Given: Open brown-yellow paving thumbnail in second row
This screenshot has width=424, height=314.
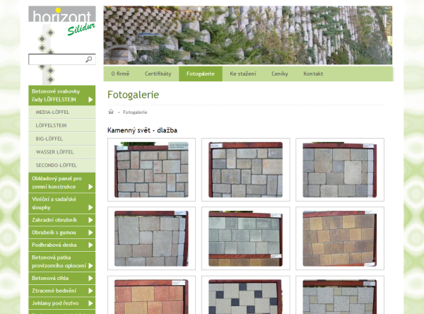Looking at the screenshot, I should [340, 238].
